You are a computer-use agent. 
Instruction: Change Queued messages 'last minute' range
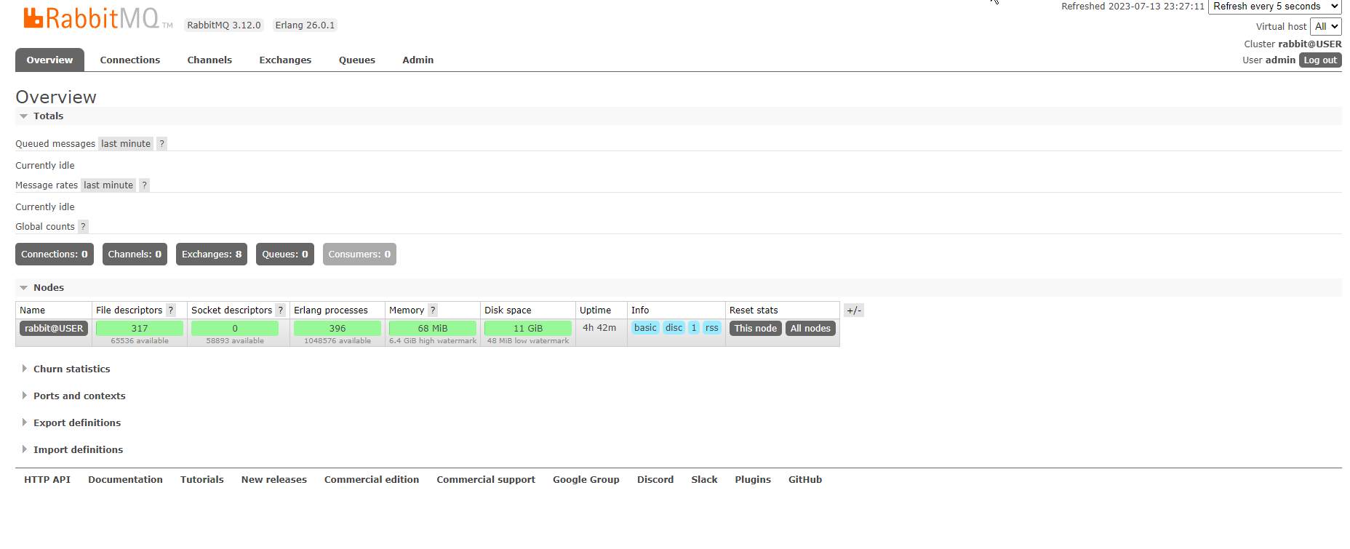point(126,144)
